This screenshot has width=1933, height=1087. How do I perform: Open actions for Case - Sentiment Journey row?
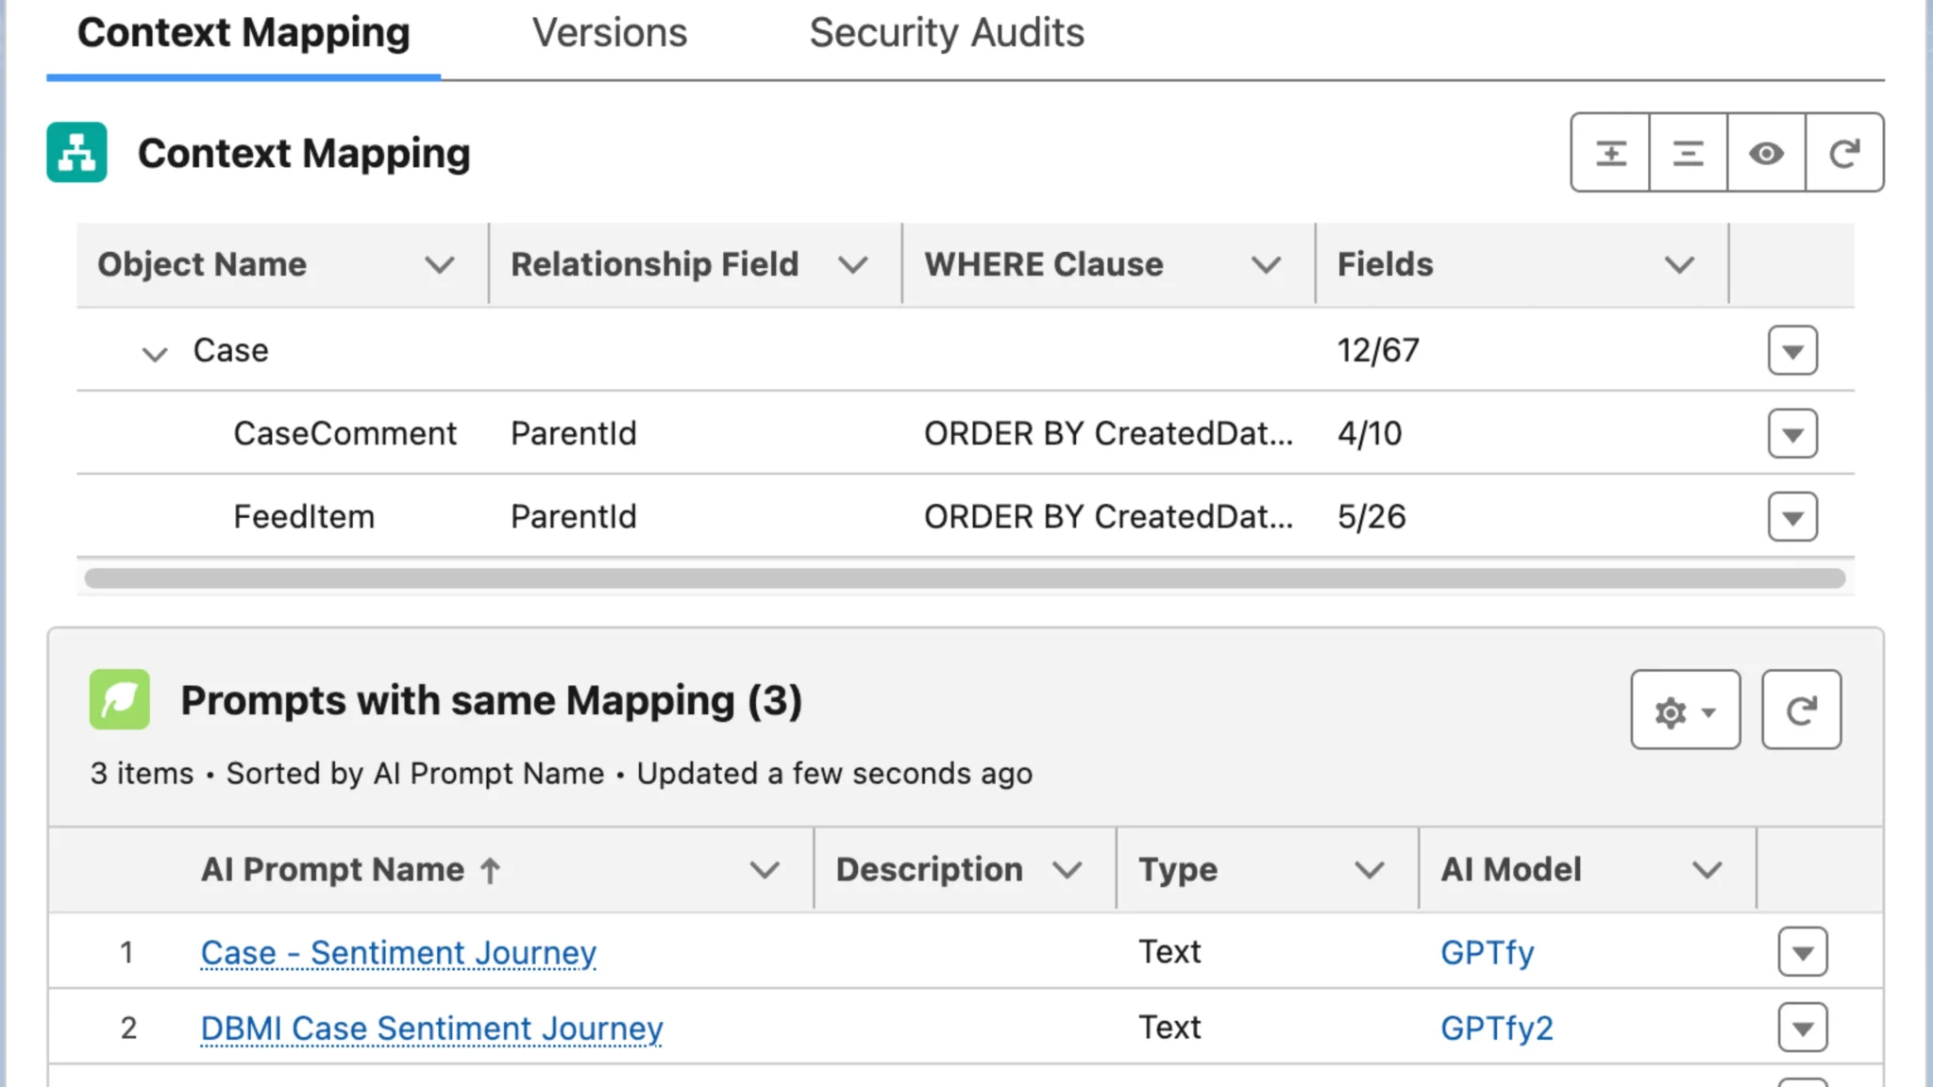click(1803, 952)
